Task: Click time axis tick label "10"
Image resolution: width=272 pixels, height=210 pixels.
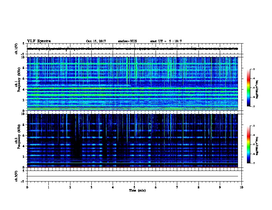Action: pos(241,187)
